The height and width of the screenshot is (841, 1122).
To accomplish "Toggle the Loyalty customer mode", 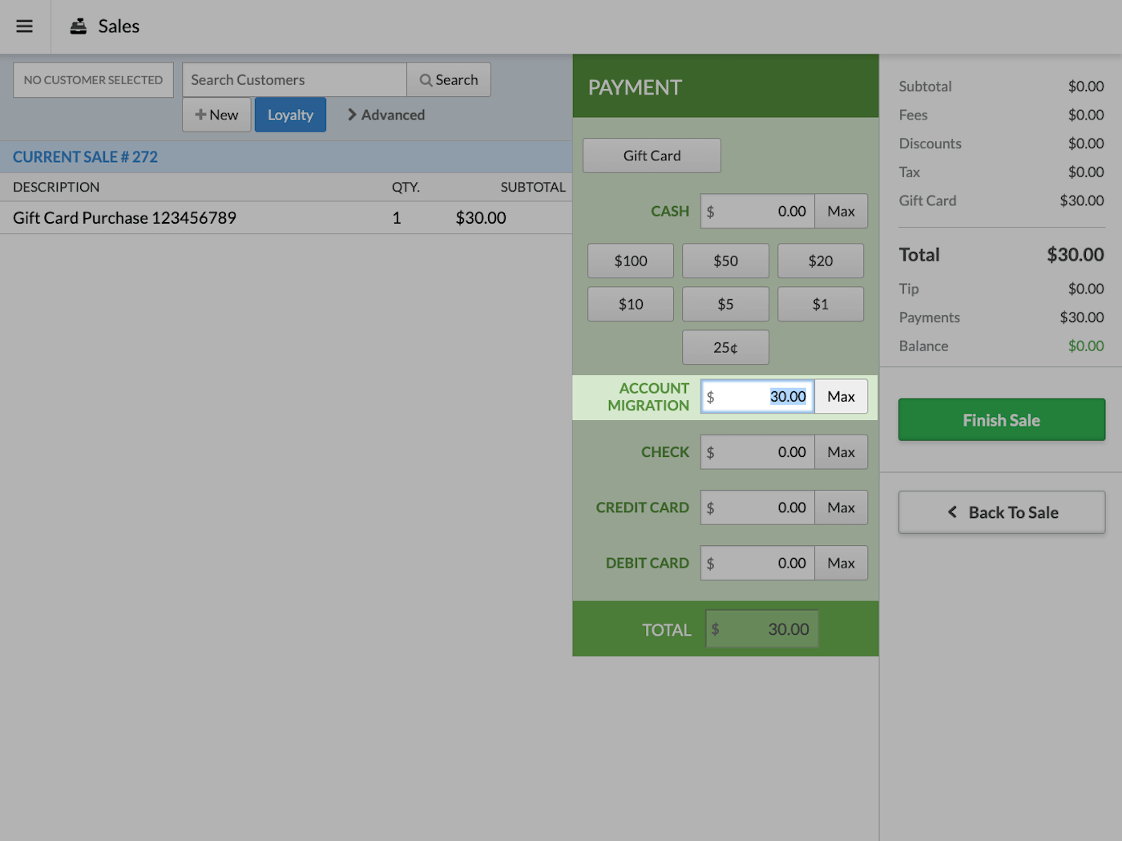I will [290, 115].
